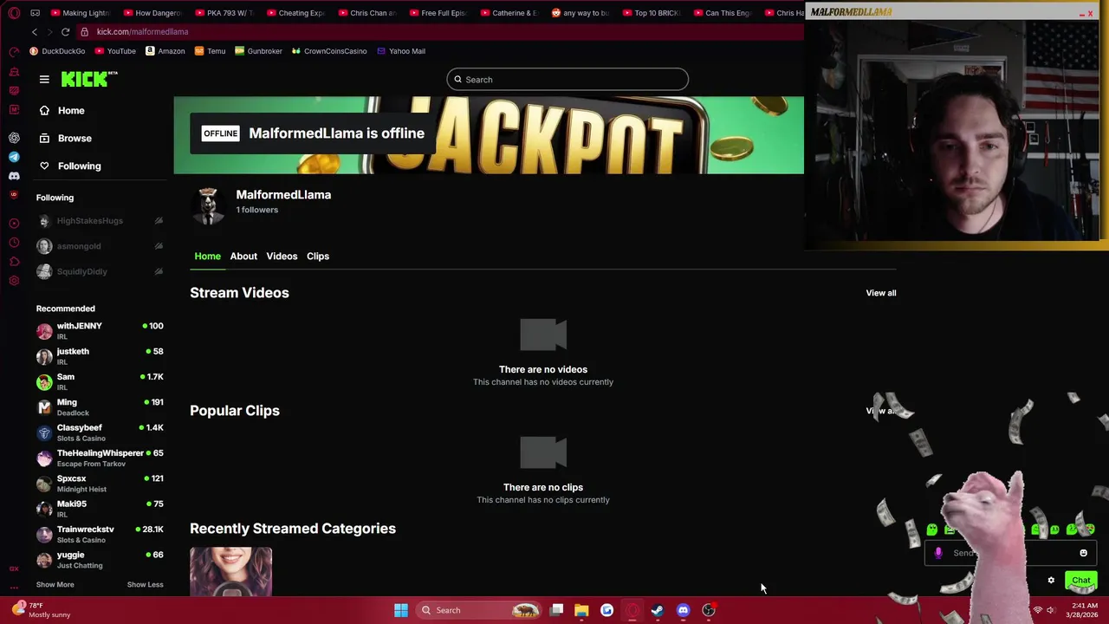The width and height of the screenshot is (1109, 624).
Task: Click the green Chat button
Action: (x=1081, y=581)
